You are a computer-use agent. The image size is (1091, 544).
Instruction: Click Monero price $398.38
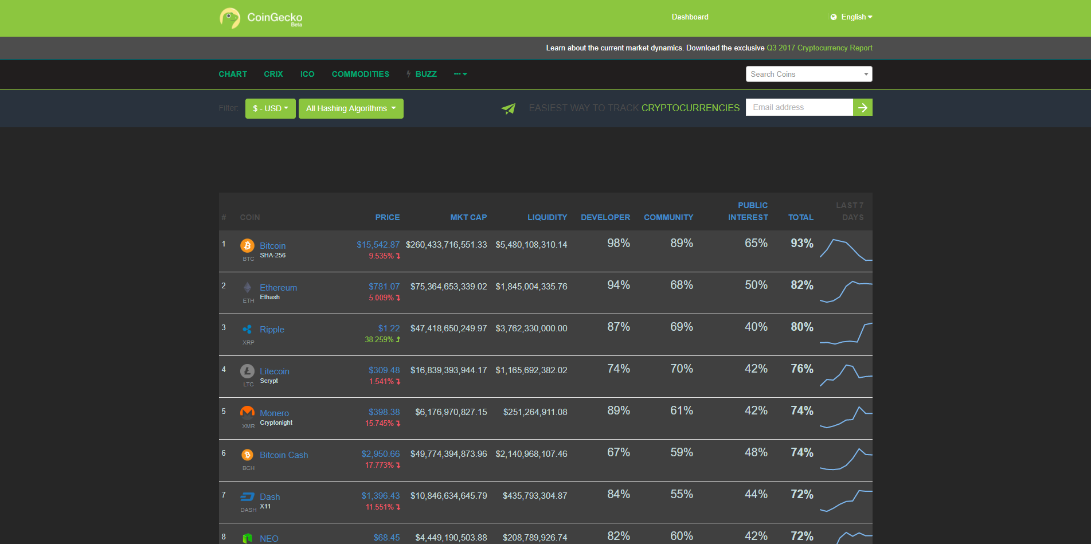(384, 412)
